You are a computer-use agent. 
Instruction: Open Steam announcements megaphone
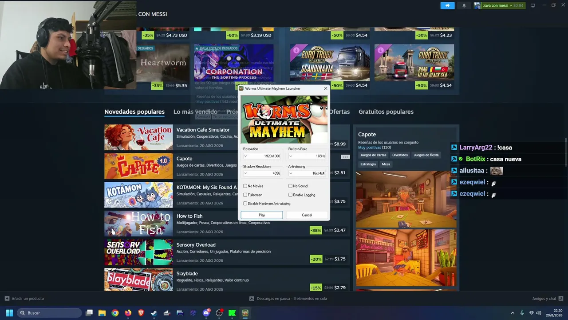coord(447,5)
